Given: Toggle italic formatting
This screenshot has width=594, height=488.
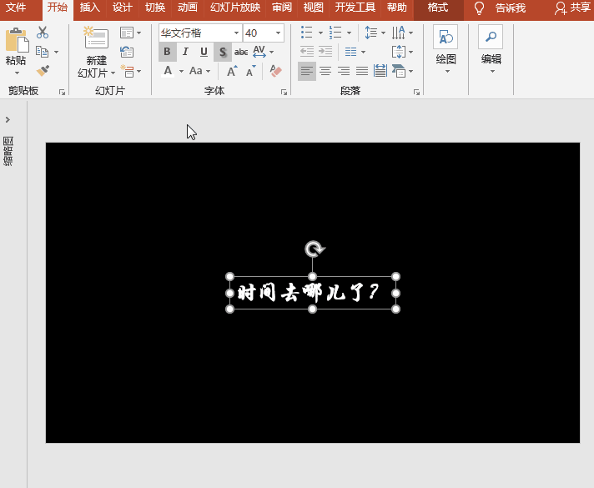Looking at the screenshot, I should 185,52.
